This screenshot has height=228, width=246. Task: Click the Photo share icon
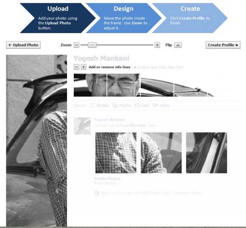pyautogui.click(x=115, y=106)
